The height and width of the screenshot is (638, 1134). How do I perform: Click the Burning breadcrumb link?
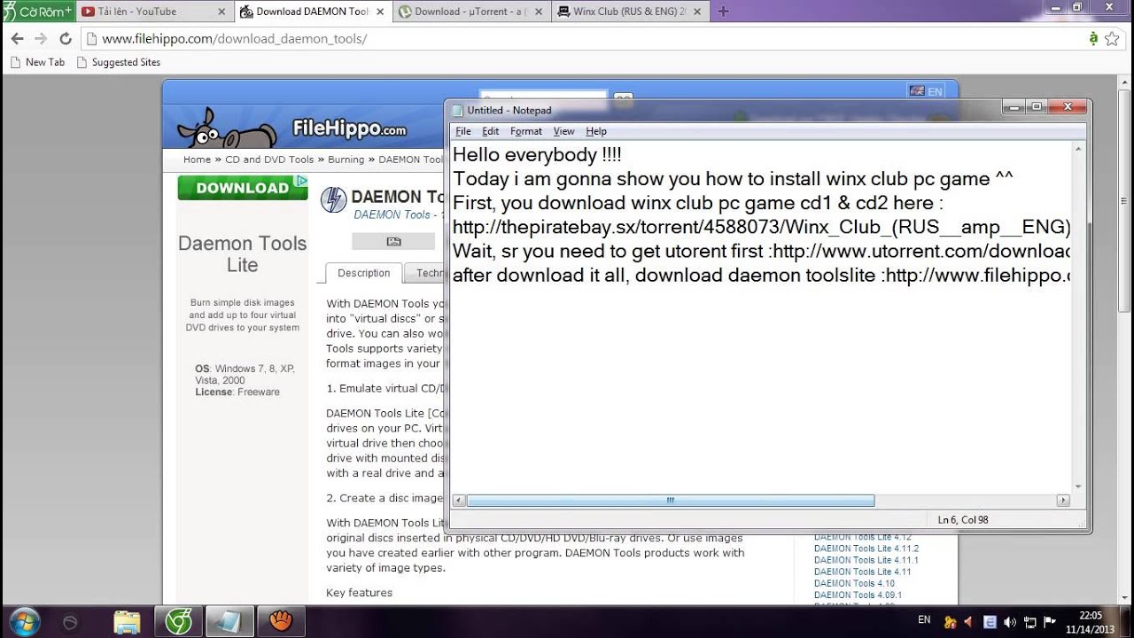[x=346, y=159]
